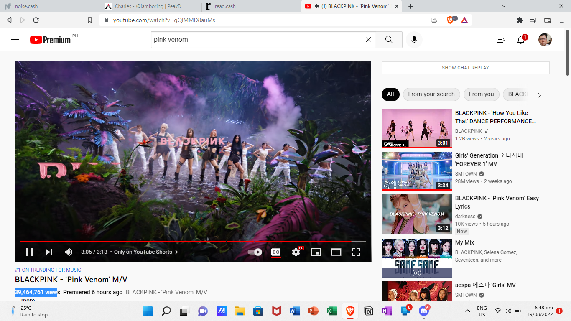Viewport: 571px width, 321px height.
Task: Open the browser extensions puzzle icon
Action: (520, 20)
